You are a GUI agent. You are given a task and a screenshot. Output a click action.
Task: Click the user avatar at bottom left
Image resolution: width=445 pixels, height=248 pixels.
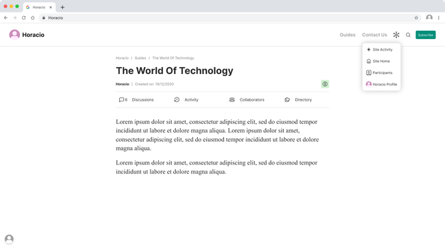(x=9, y=238)
